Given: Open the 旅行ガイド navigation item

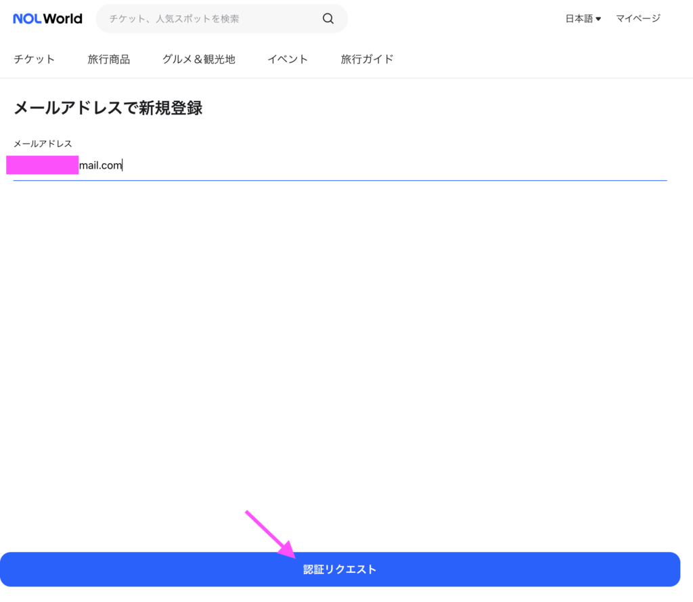Looking at the screenshot, I should coord(367,59).
